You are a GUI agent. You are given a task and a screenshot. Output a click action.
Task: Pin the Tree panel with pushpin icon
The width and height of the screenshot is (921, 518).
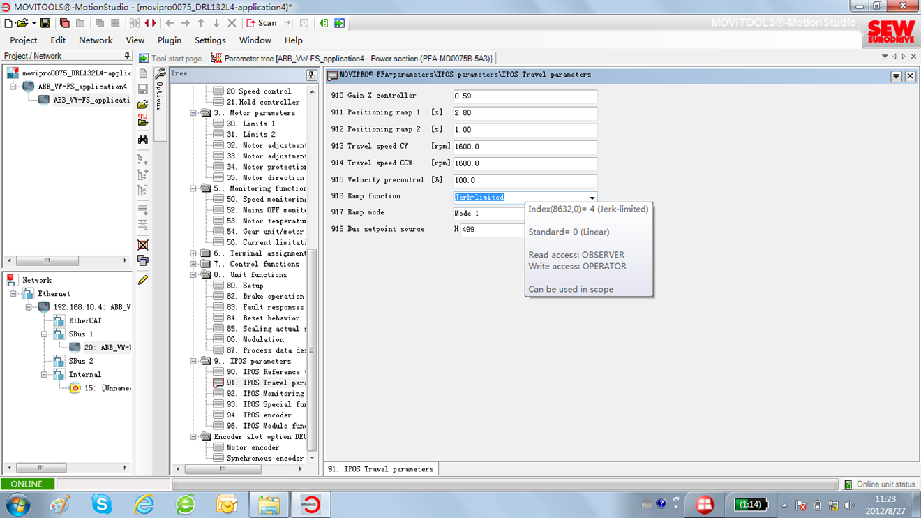tap(311, 75)
